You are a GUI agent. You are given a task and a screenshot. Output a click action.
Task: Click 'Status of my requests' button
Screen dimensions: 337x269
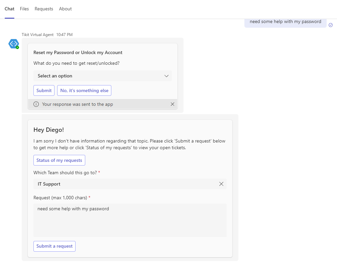click(59, 160)
